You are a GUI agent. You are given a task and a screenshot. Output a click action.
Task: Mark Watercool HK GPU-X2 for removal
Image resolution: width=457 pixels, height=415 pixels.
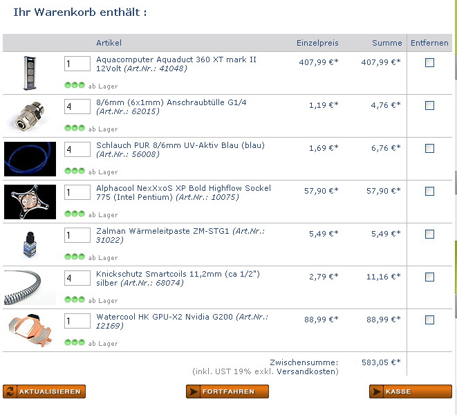coord(429,320)
